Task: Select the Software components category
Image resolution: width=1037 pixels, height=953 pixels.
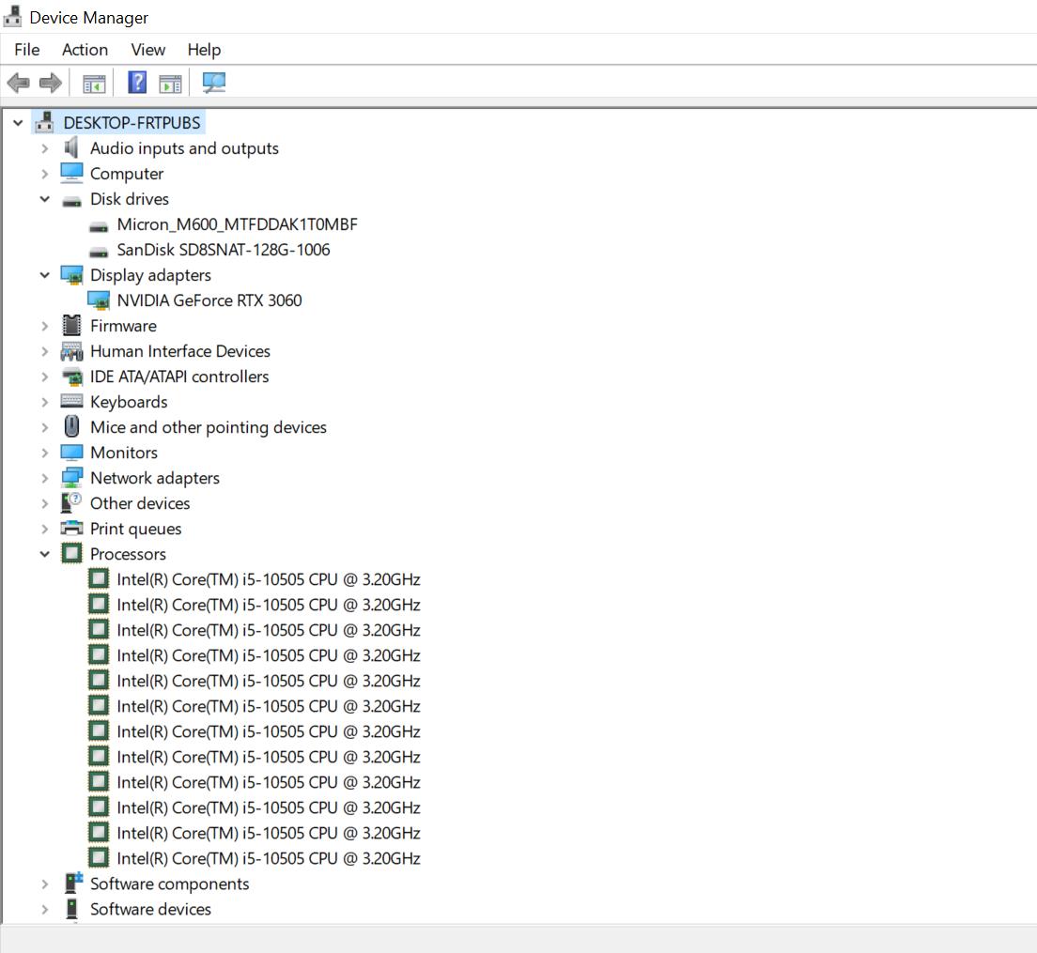Action: (x=169, y=884)
